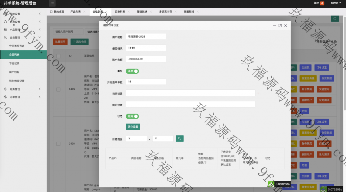Screen dimensions: 346x192
Task: Click the 批量禁用 button
Action: (60, 42)
